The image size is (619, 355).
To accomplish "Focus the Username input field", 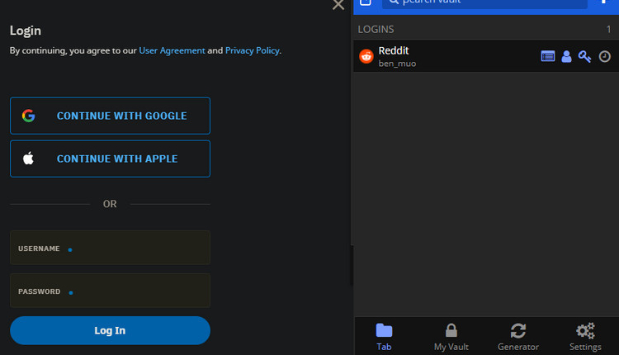I will coord(110,248).
